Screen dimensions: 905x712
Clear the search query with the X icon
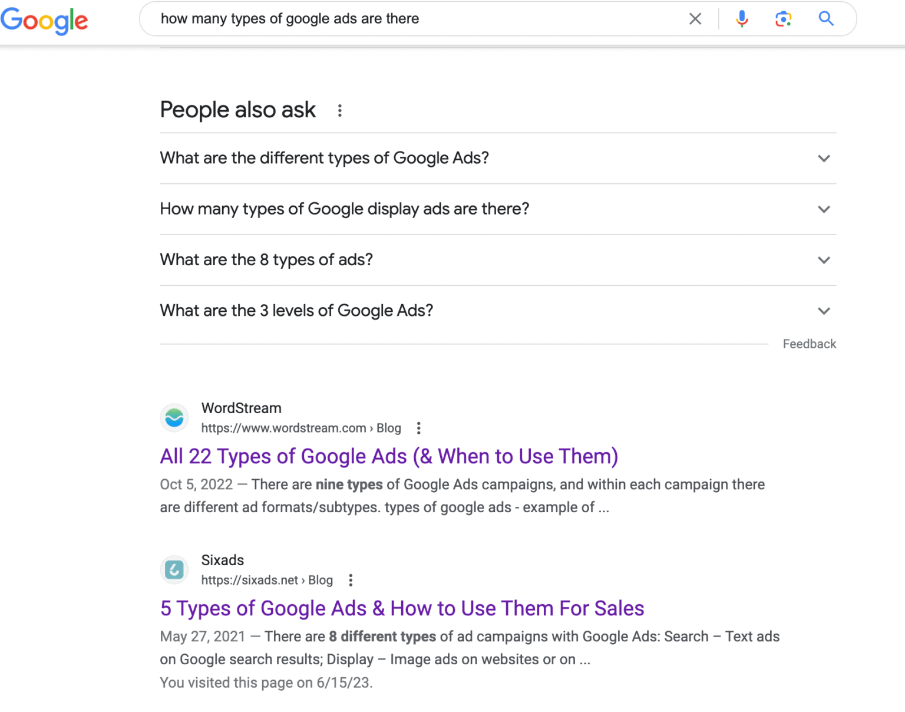pos(695,19)
